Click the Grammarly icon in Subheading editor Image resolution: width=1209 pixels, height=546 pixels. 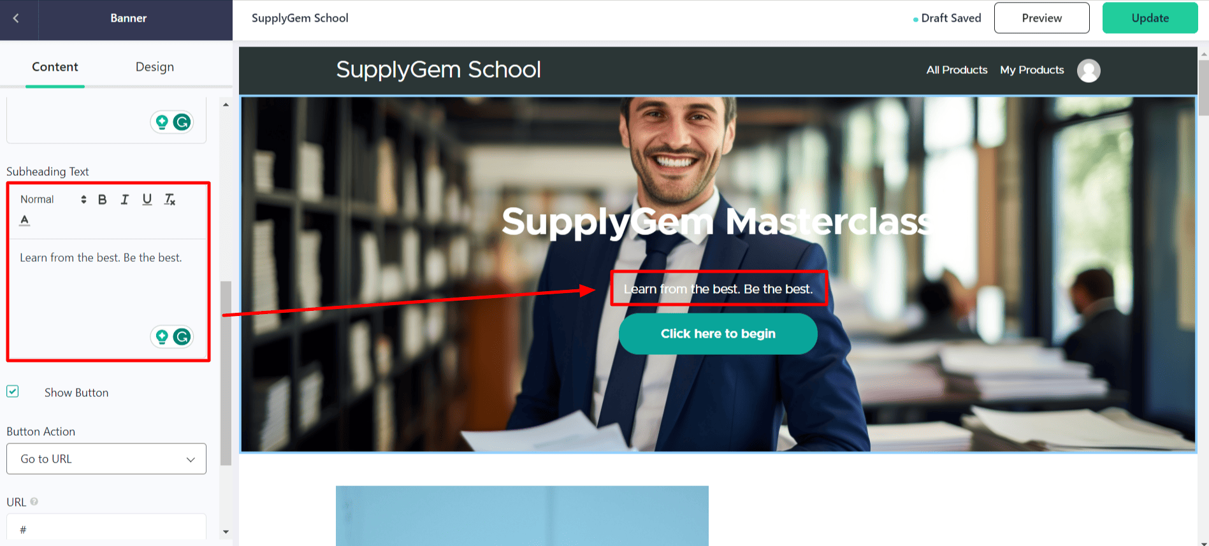coord(182,336)
